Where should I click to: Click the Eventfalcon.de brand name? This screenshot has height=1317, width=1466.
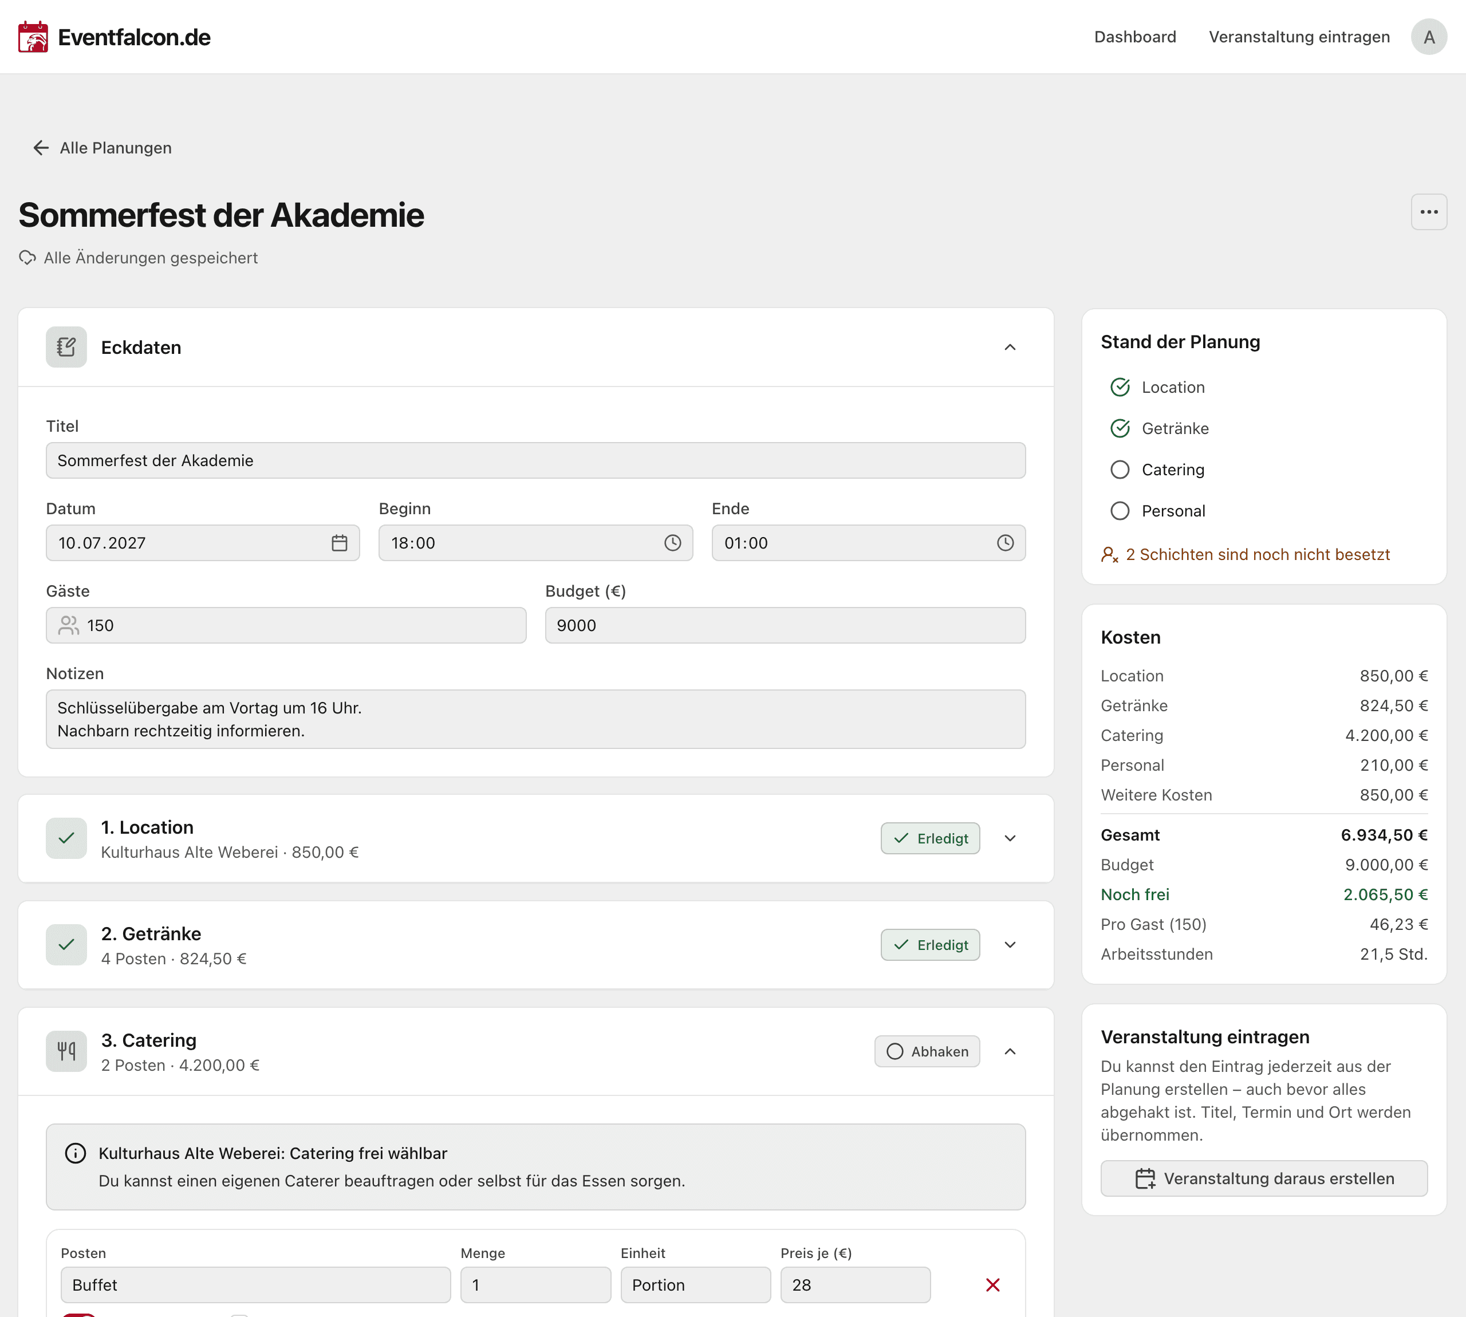pyautogui.click(x=134, y=37)
